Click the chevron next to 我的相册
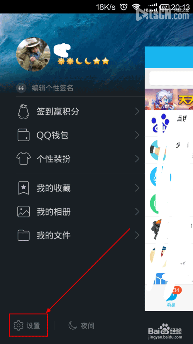The image size is (193, 344). 137,212
